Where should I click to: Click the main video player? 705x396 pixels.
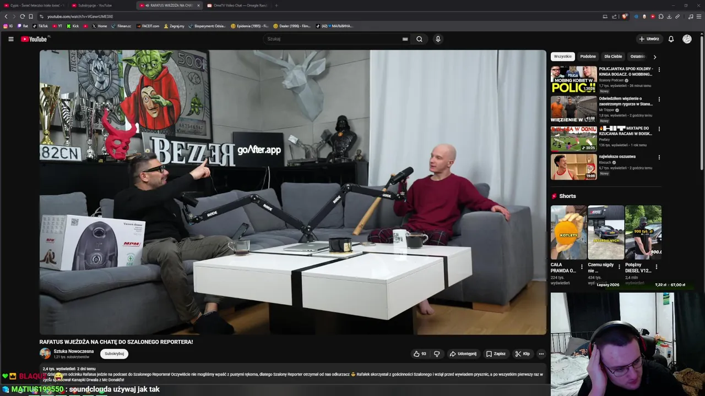292,193
